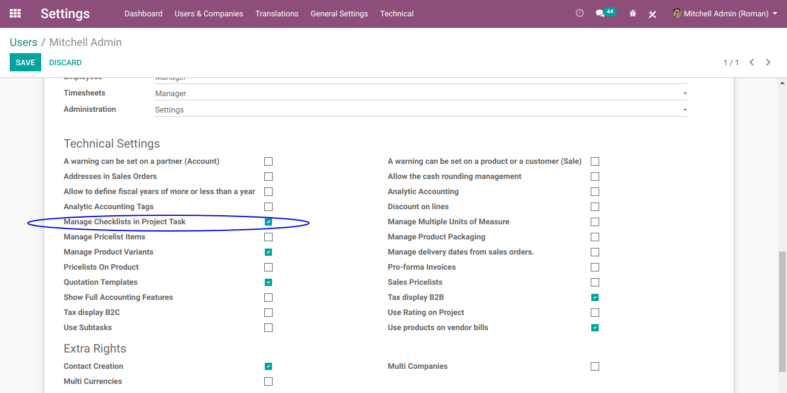Viewport: 787px width, 393px height.
Task: Open conversations with 44 unread messages
Action: 605,13
